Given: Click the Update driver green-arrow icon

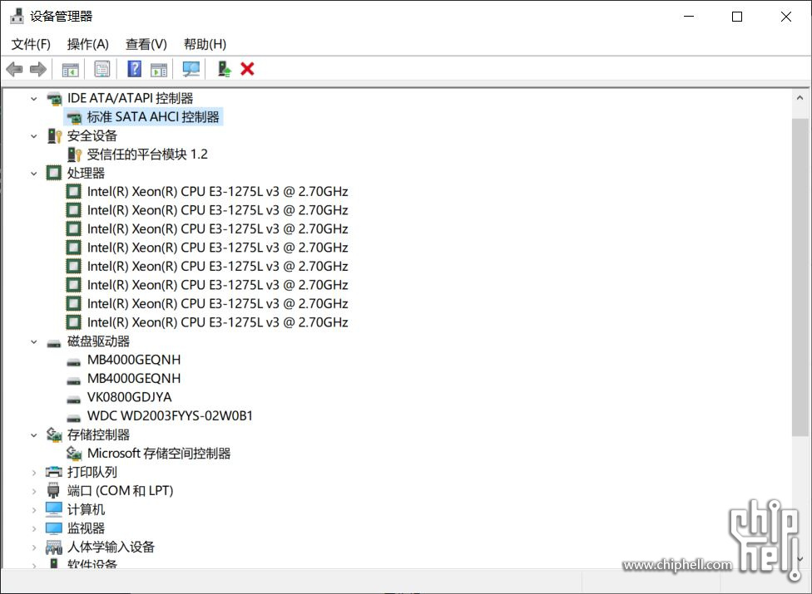Looking at the screenshot, I should point(225,69).
